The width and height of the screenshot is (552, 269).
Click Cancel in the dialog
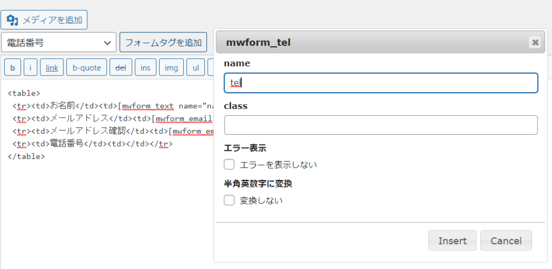(506, 240)
